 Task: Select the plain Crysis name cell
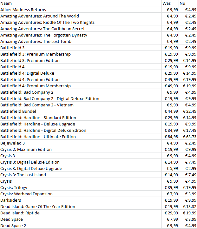pos(81,181)
